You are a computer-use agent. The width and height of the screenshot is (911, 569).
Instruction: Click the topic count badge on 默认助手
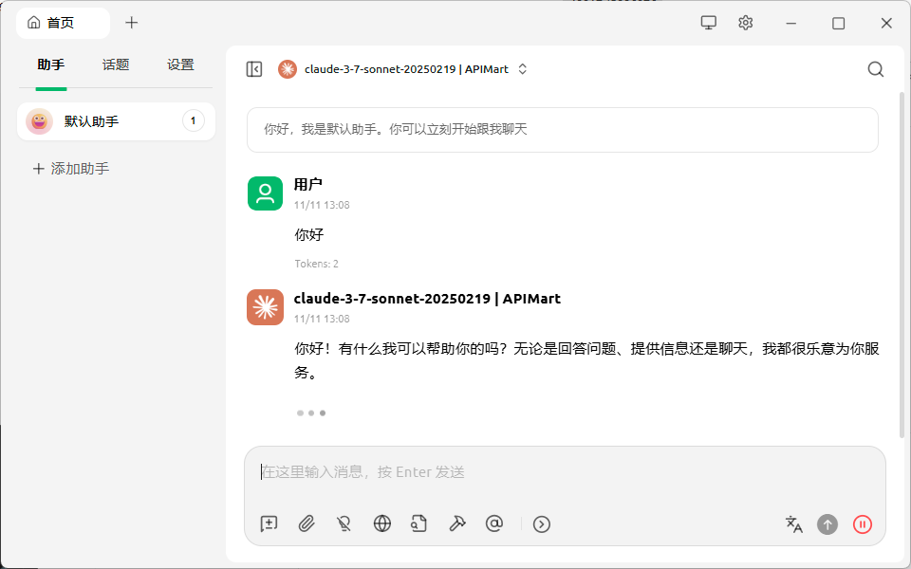(x=194, y=120)
